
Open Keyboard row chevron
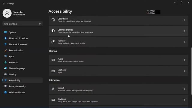coord(184,100)
